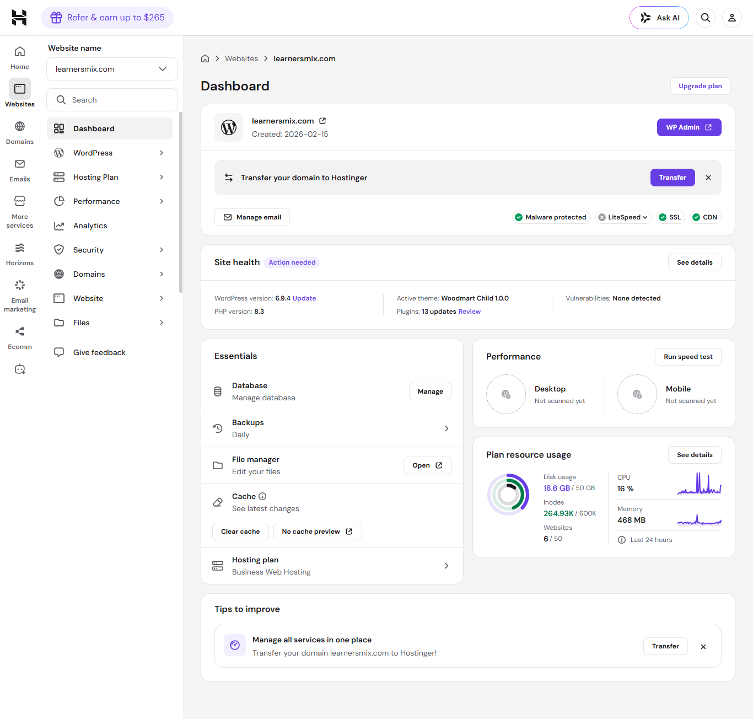
Task: Click the plugins Review link
Action: click(x=470, y=312)
